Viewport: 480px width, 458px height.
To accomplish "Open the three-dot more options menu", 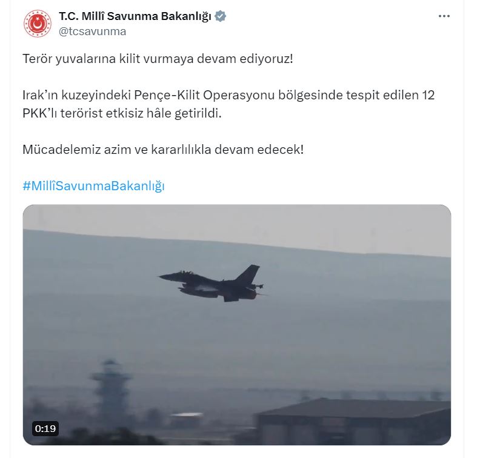I will click(444, 16).
